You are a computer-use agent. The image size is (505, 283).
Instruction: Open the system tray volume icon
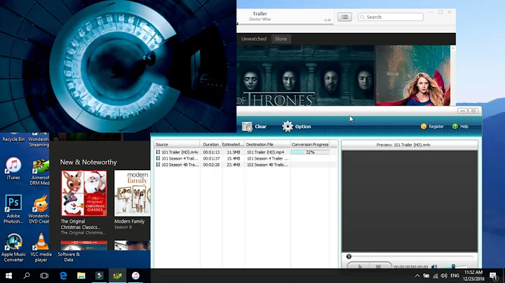pyautogui.click(x=444, y=275)
